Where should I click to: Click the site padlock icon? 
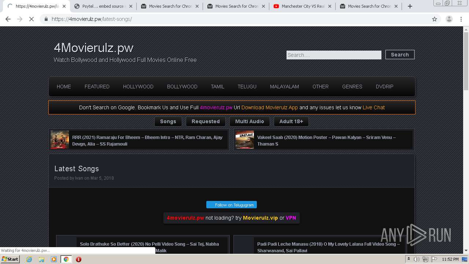pos(46,19)
